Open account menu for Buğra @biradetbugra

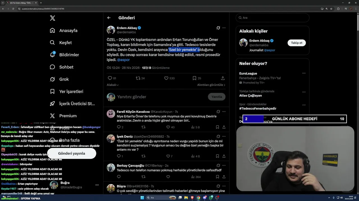click(x=97, y=185)
